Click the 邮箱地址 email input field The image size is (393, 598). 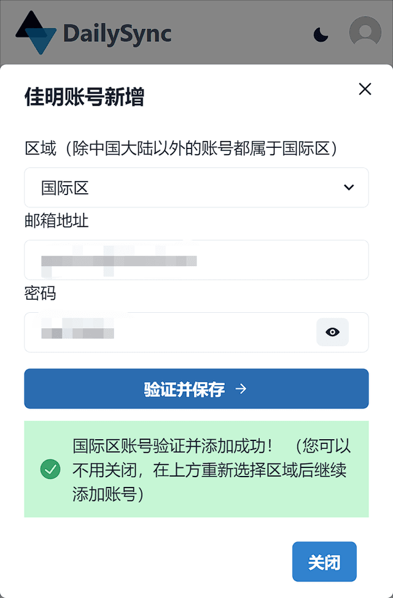pos(196,260)
